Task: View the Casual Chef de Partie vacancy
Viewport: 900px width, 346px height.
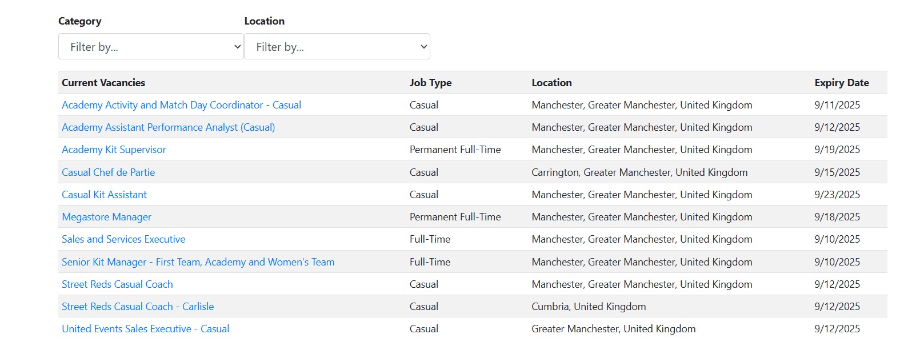Action: pyautogui.click(x=108, y=172)
